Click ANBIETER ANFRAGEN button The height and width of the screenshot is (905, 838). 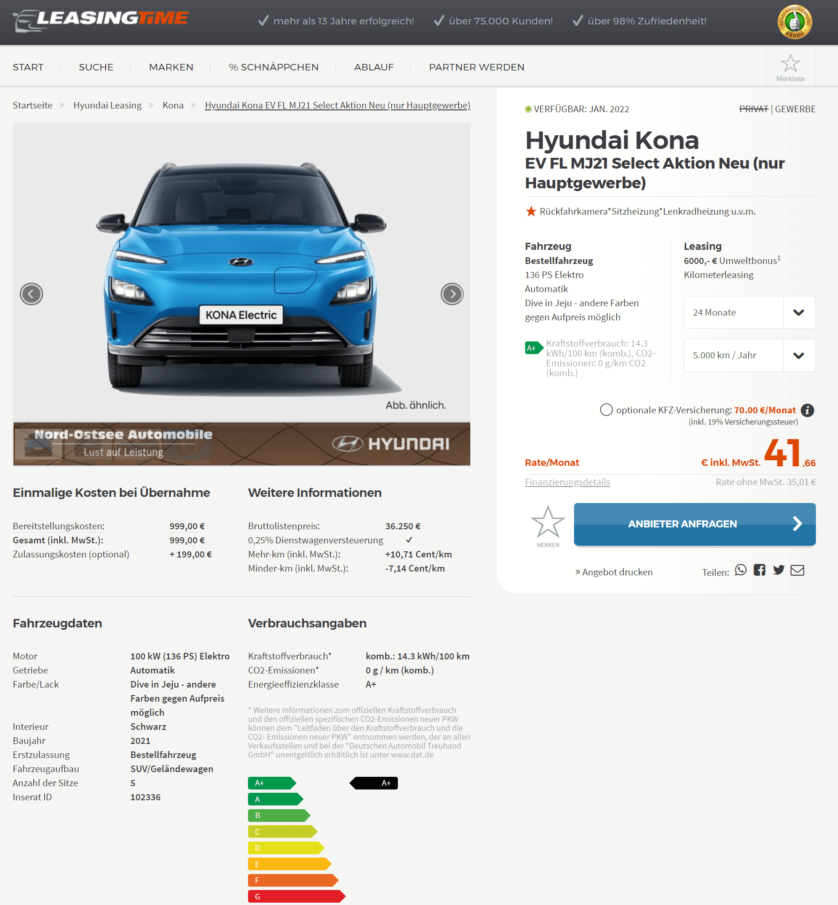pos(695,524)
